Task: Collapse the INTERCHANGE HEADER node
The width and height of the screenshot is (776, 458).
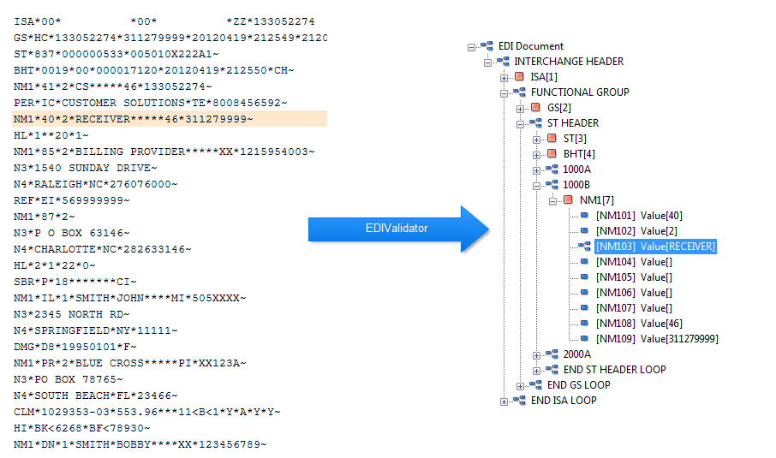Action: pos(487,62)
